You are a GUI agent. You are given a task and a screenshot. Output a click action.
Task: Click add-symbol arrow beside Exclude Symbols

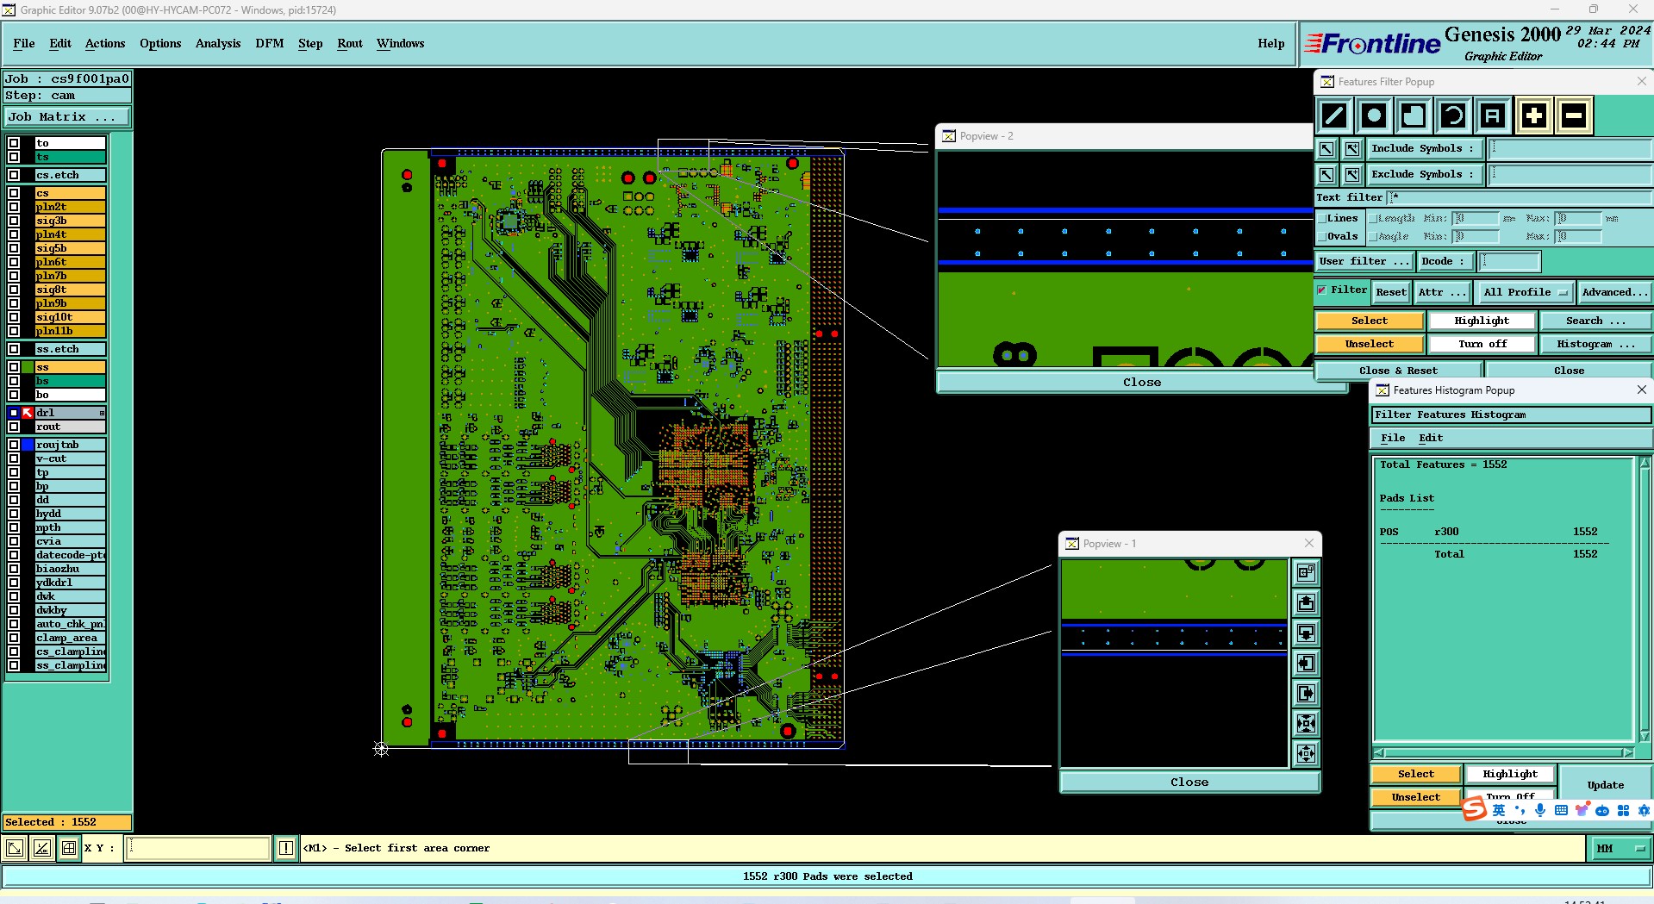click(1352, 175)
